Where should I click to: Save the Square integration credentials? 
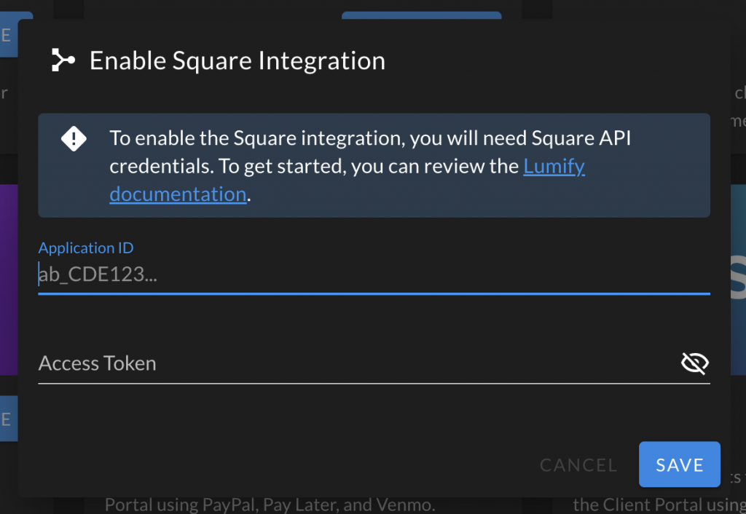click(x=680, y=464)
